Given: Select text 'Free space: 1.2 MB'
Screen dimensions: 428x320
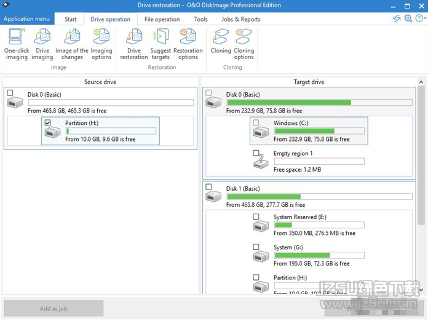Looking at the screenshot, I should [x=297, y=169].
